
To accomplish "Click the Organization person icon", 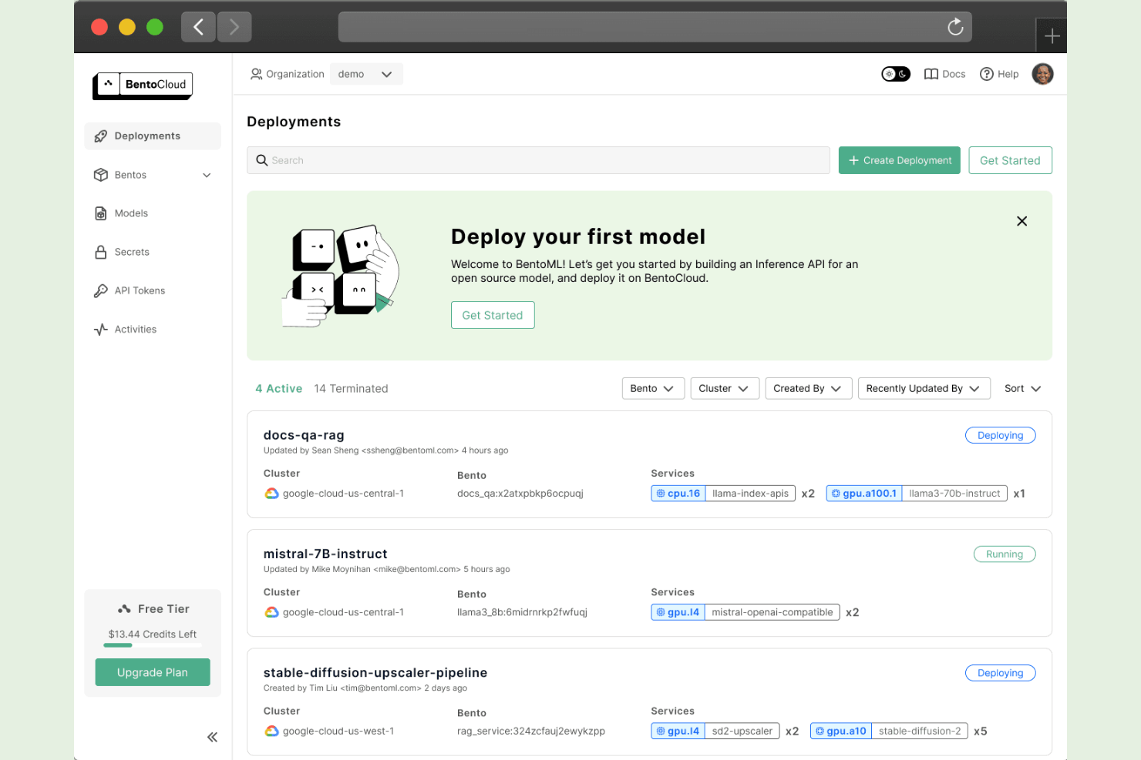I will [256, 74].
